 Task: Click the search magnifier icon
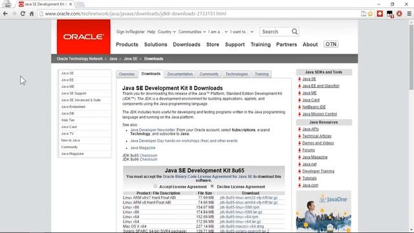295,32
